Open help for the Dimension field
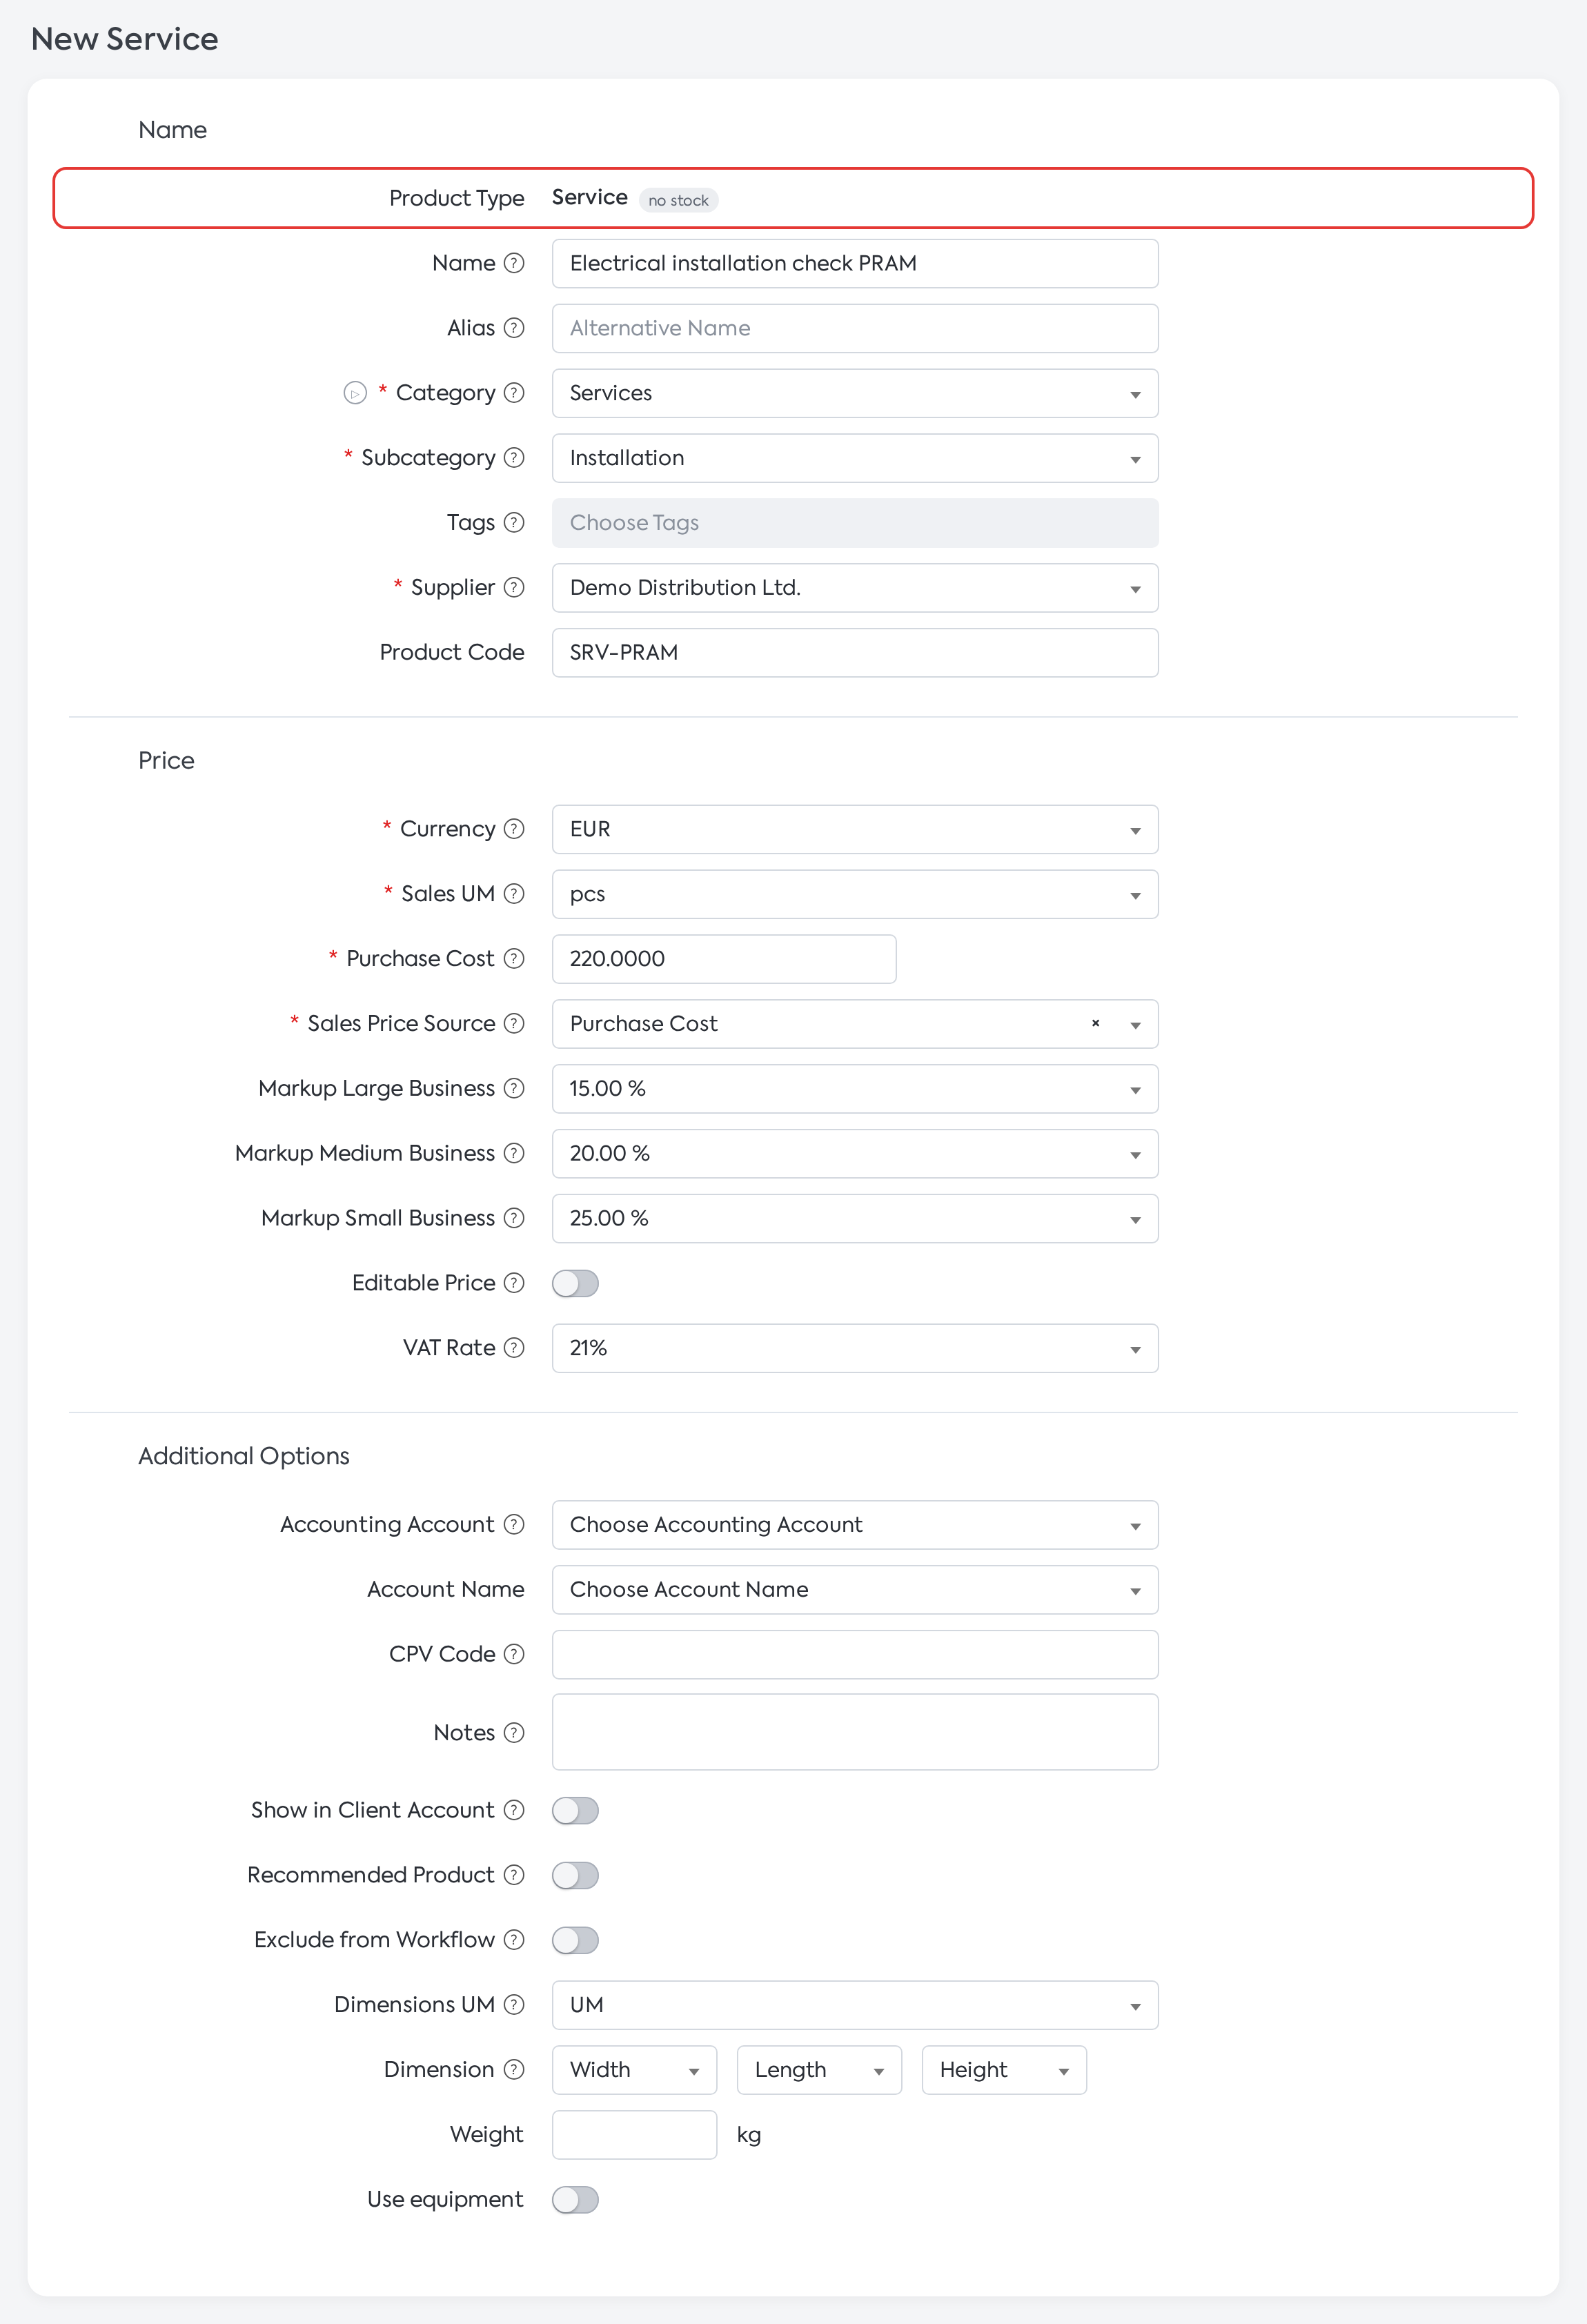The image size is (1587, 2324). pos(514,2070)
